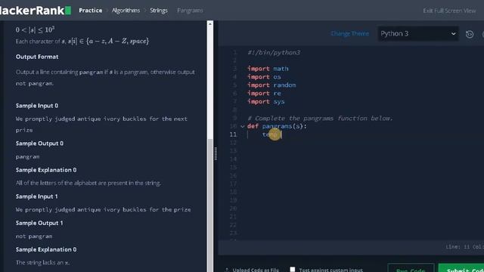Screen dimensions: 484x272
Task: Click the 'Sample Explanation 0' heading under pangram
Action: [x=46, y=170]
